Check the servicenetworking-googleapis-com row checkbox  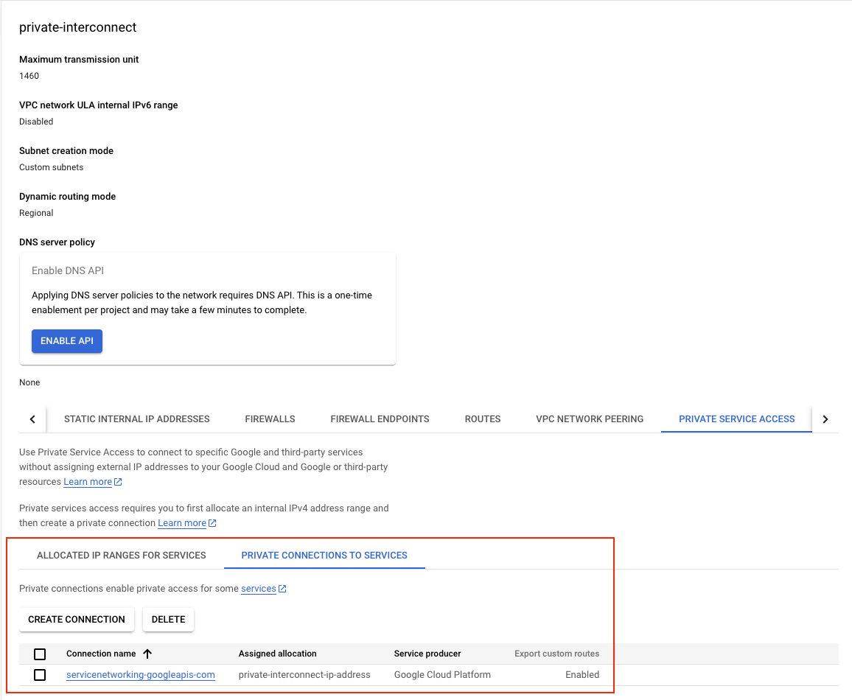(x=40, y=675)
